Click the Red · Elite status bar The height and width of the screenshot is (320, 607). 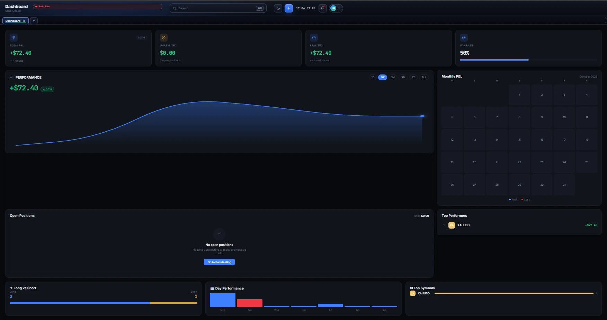point(98,7)
